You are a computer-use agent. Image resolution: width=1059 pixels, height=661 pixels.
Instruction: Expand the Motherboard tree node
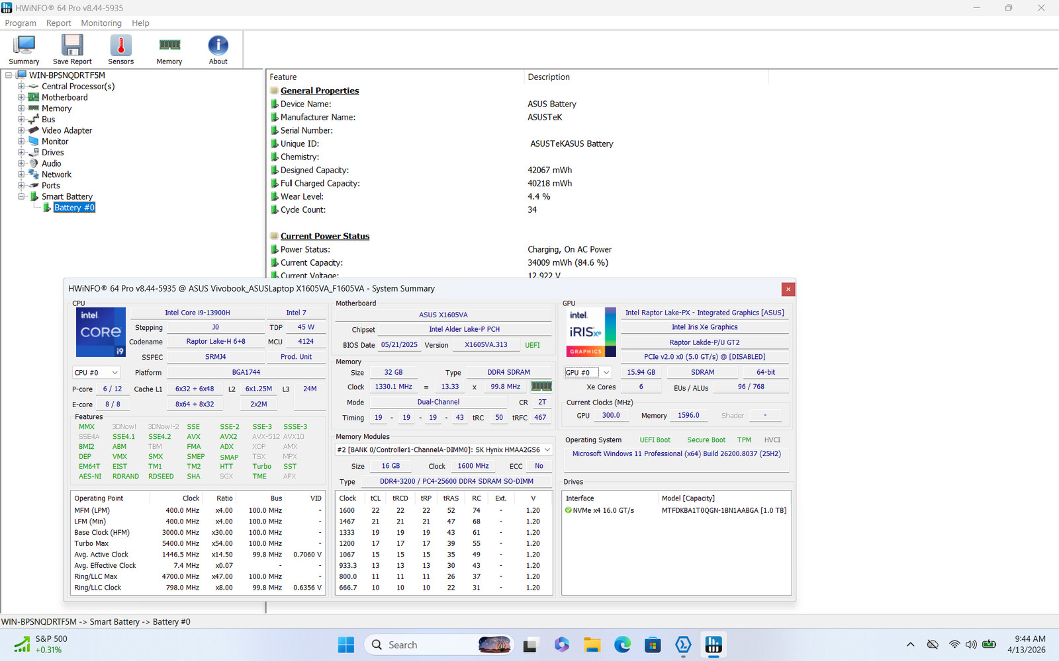(21, 97)
